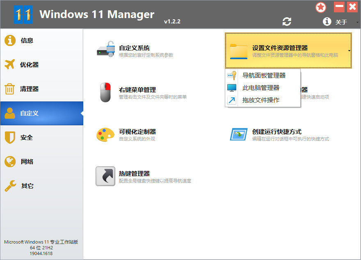Click the 关于 info icon
The width and height of the screenshot is (361, 260).
pyautogui.click(x=327, y=22)
